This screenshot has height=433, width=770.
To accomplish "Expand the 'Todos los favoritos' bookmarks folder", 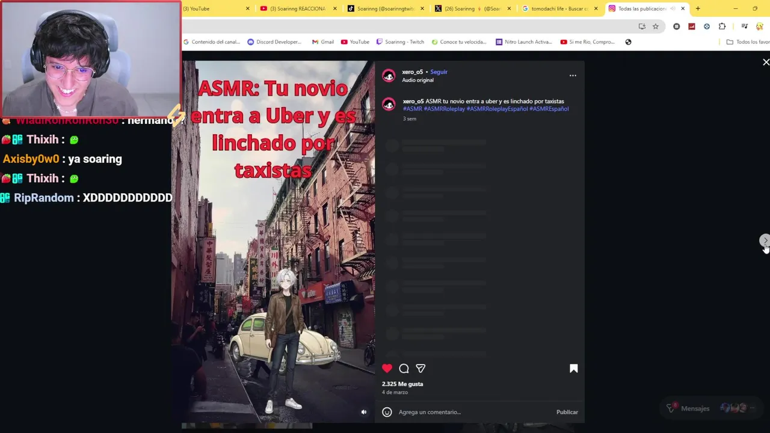I will coord(748,42).
